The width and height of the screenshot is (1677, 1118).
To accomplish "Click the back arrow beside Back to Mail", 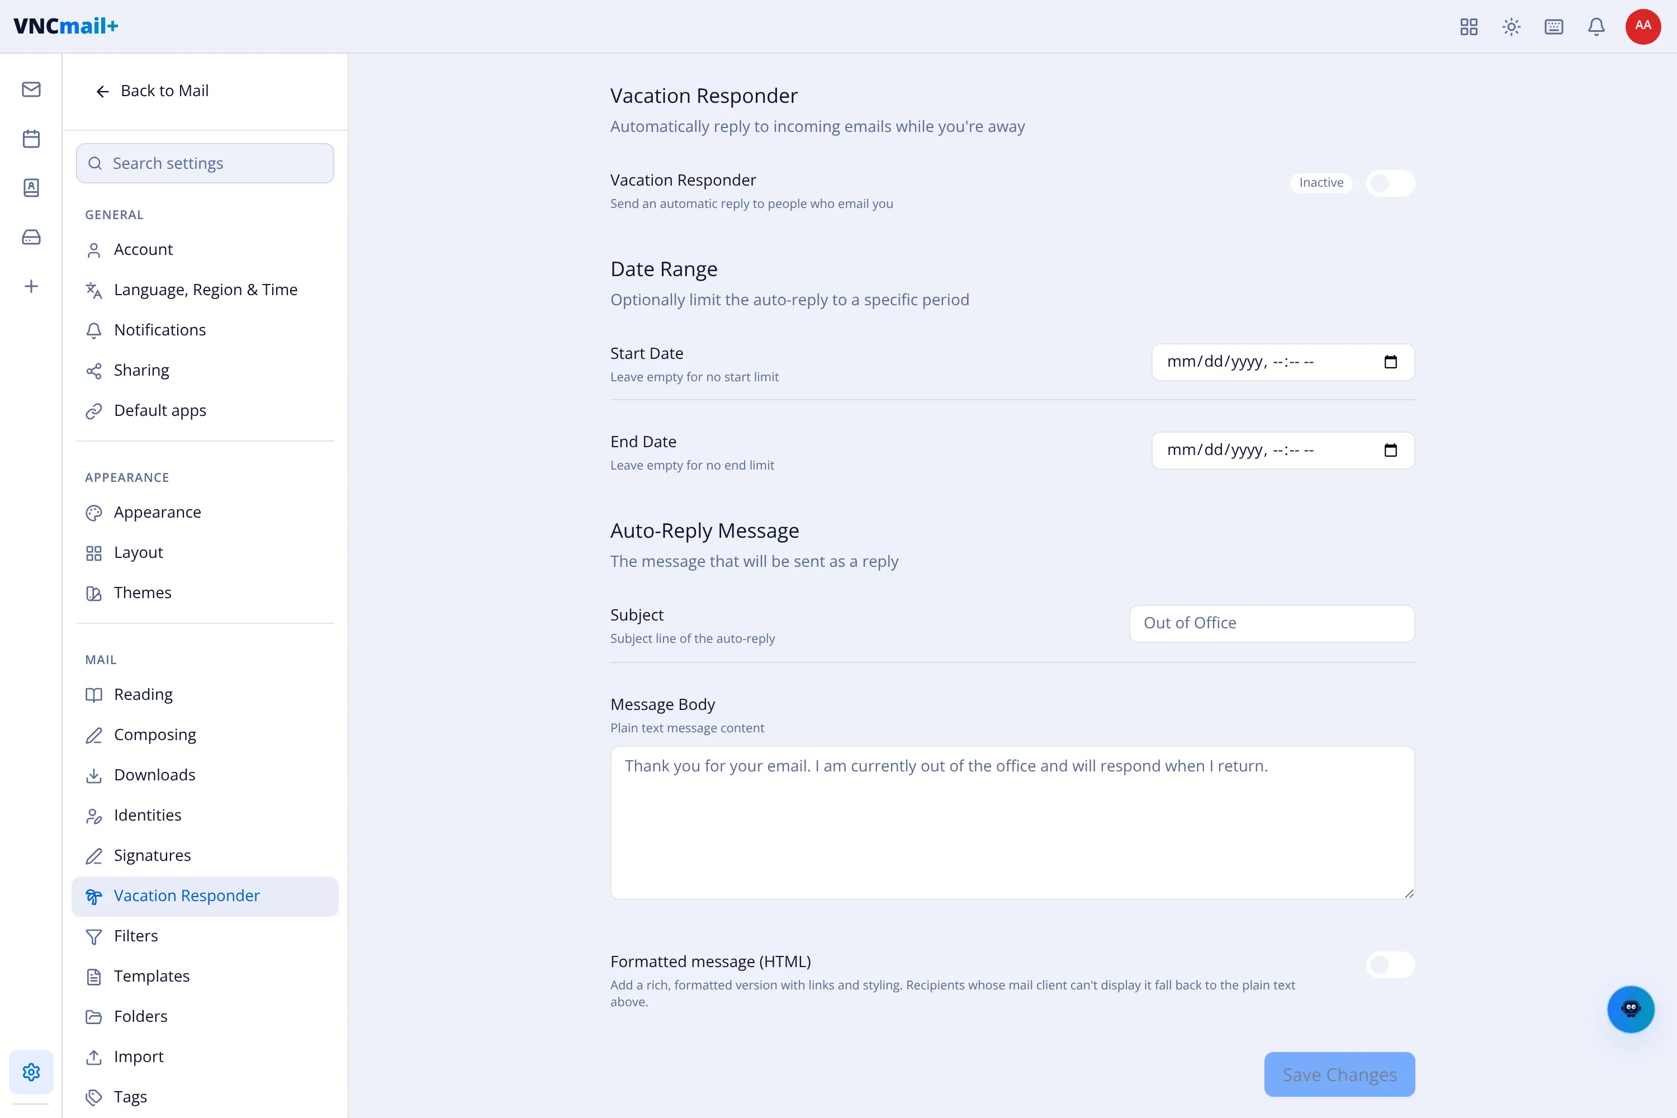I will (x=103, y=91).
